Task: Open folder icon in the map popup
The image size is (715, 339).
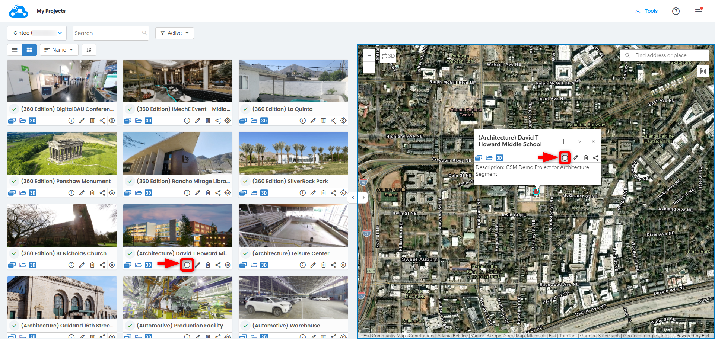Action: point(489,158)
